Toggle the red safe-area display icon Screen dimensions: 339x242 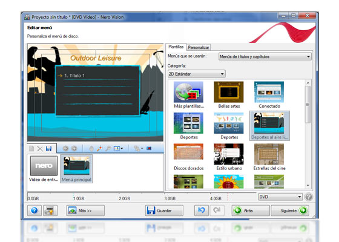[x=149, y=148]
